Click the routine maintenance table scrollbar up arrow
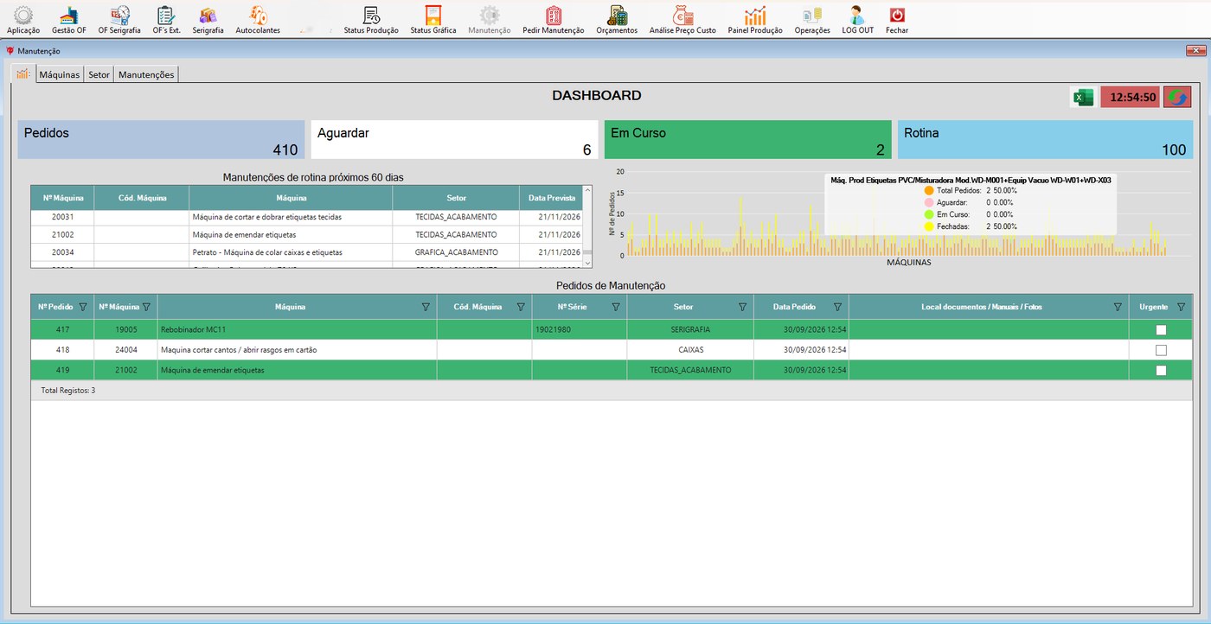Screen dimensions: 1211x624 (587, 190)
